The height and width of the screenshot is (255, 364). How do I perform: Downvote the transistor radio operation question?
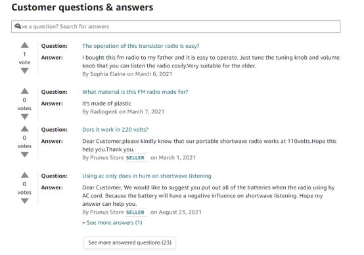(24, 71)
